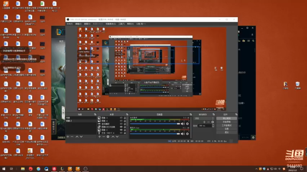Toggle visibility of the 文本 (GDI+) 4 source
307x172 pixels.
tap(121, 133)
